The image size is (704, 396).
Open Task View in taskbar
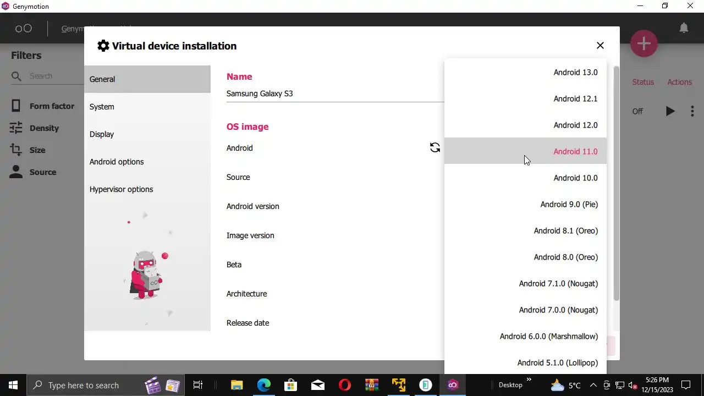coord(198,385)
